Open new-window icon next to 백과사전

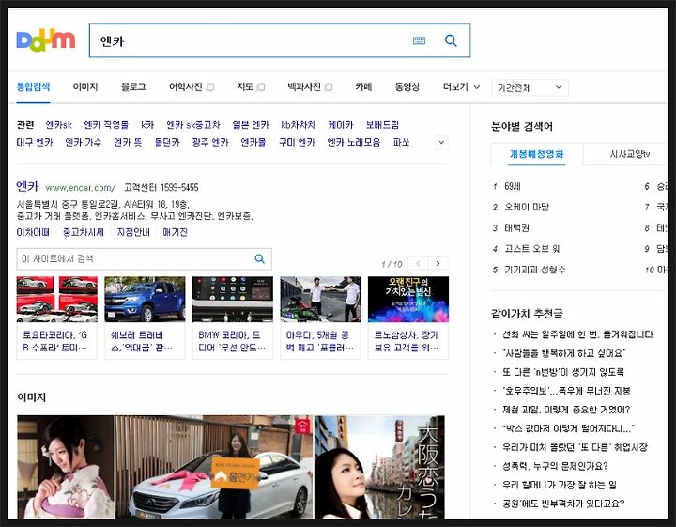pos(329,87)
